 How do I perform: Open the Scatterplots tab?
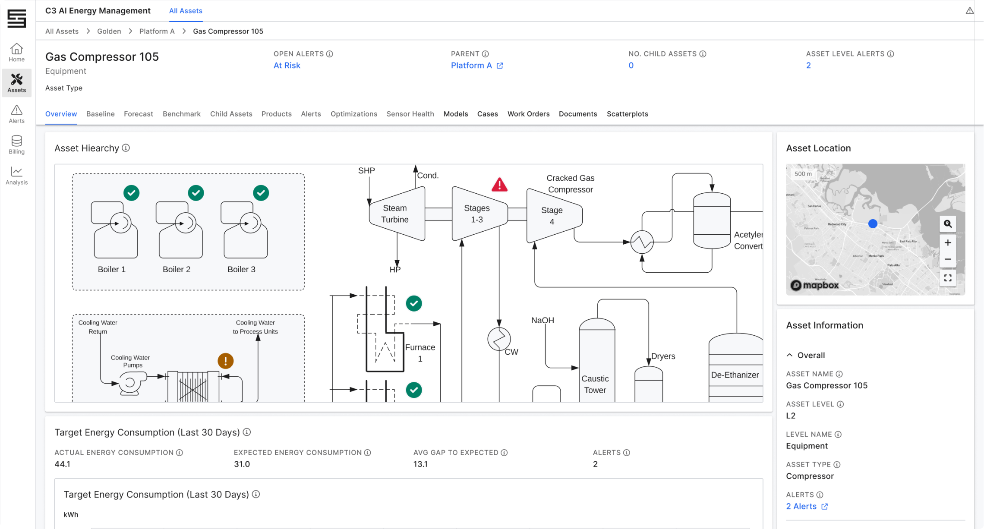coord(627,114)
